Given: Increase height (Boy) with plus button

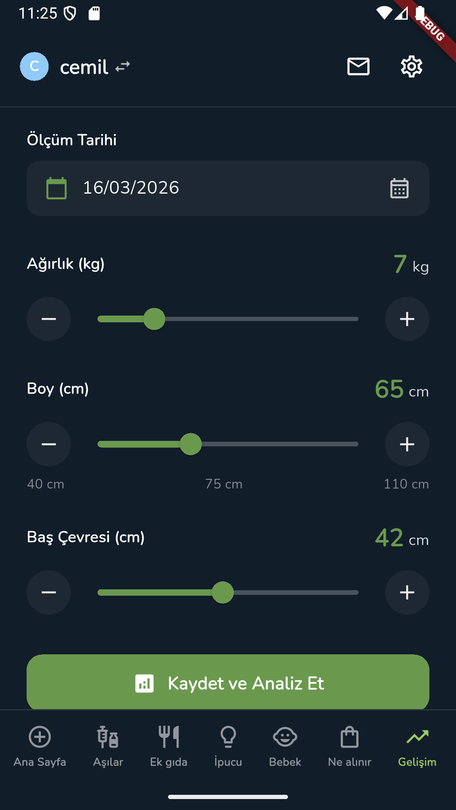Looking at the screenshot, I should (x=407, y=444).
